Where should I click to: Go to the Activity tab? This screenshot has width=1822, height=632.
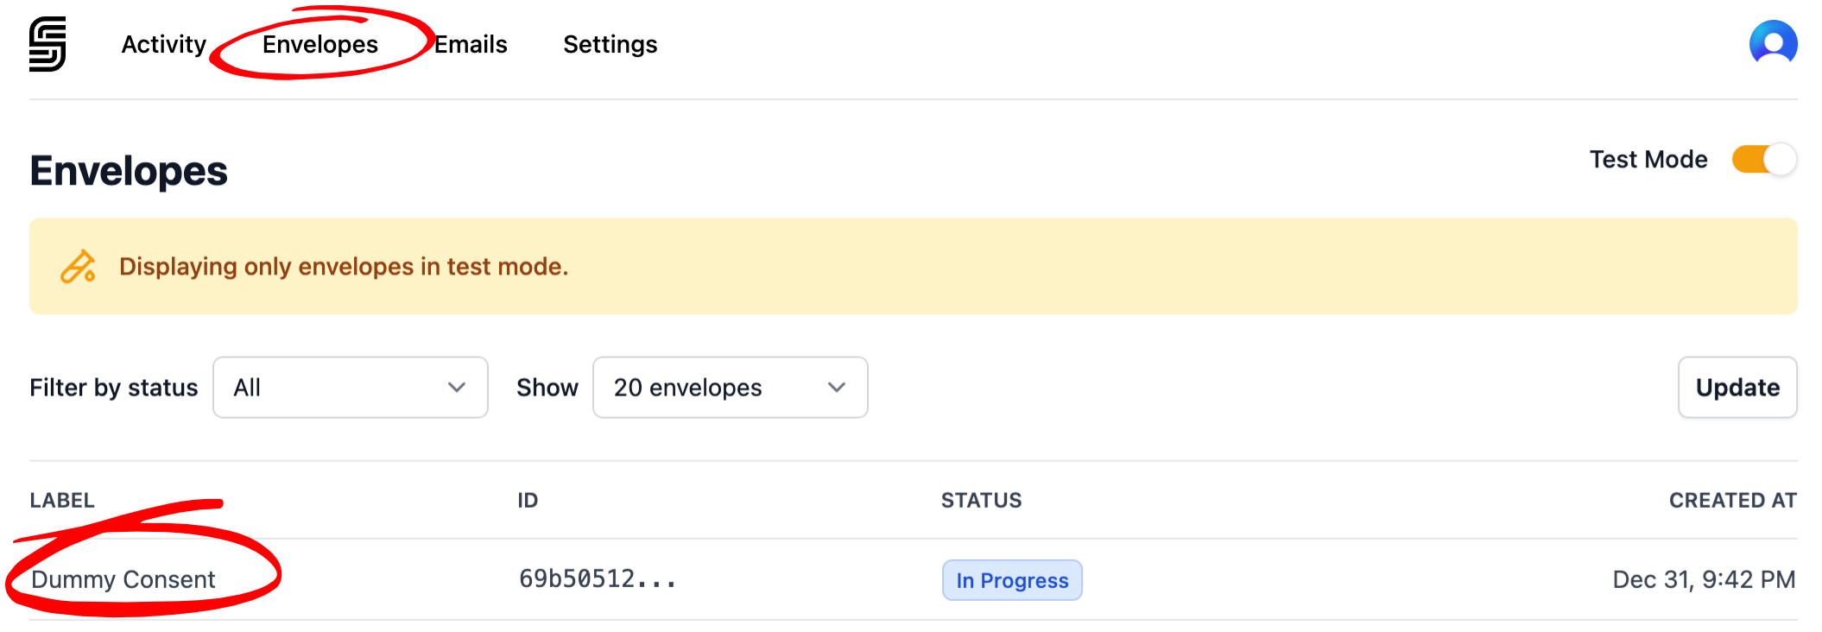pyautogui.click(x=163, y=44)
